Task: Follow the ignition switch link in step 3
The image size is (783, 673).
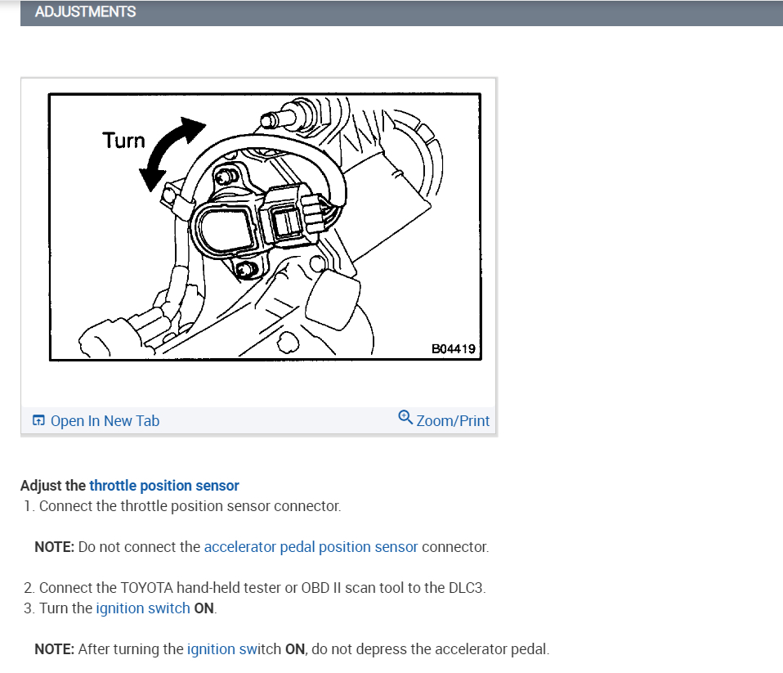Action: click(143, 608)
